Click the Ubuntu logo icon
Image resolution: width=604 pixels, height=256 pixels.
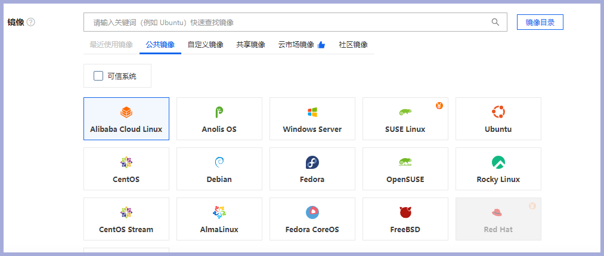tap(498, 112)
